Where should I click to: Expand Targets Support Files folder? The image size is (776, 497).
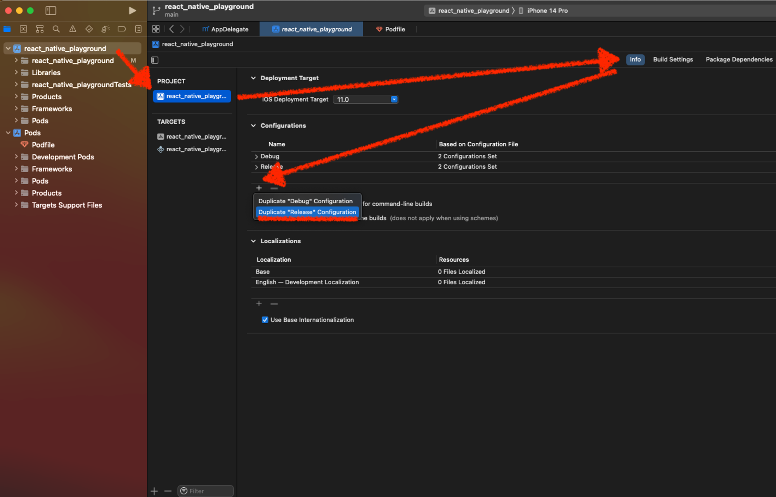tap(16, 205)
